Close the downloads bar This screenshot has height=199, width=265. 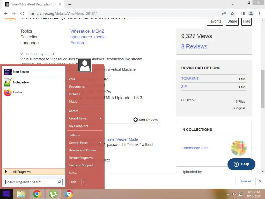coord(260,181)
